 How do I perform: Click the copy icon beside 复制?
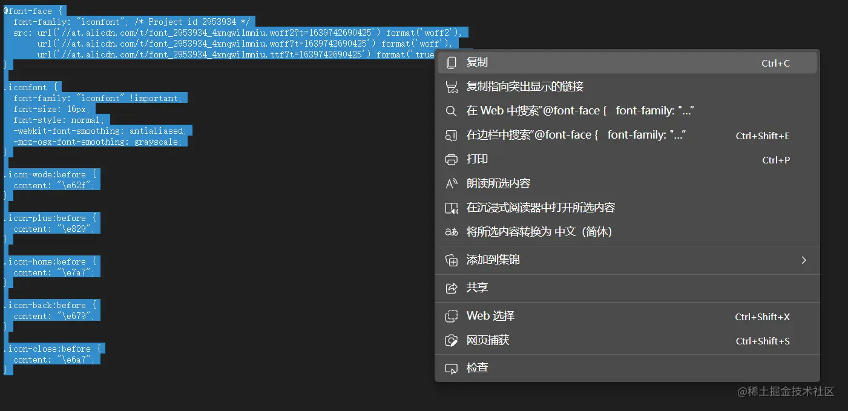click(452, 63)
